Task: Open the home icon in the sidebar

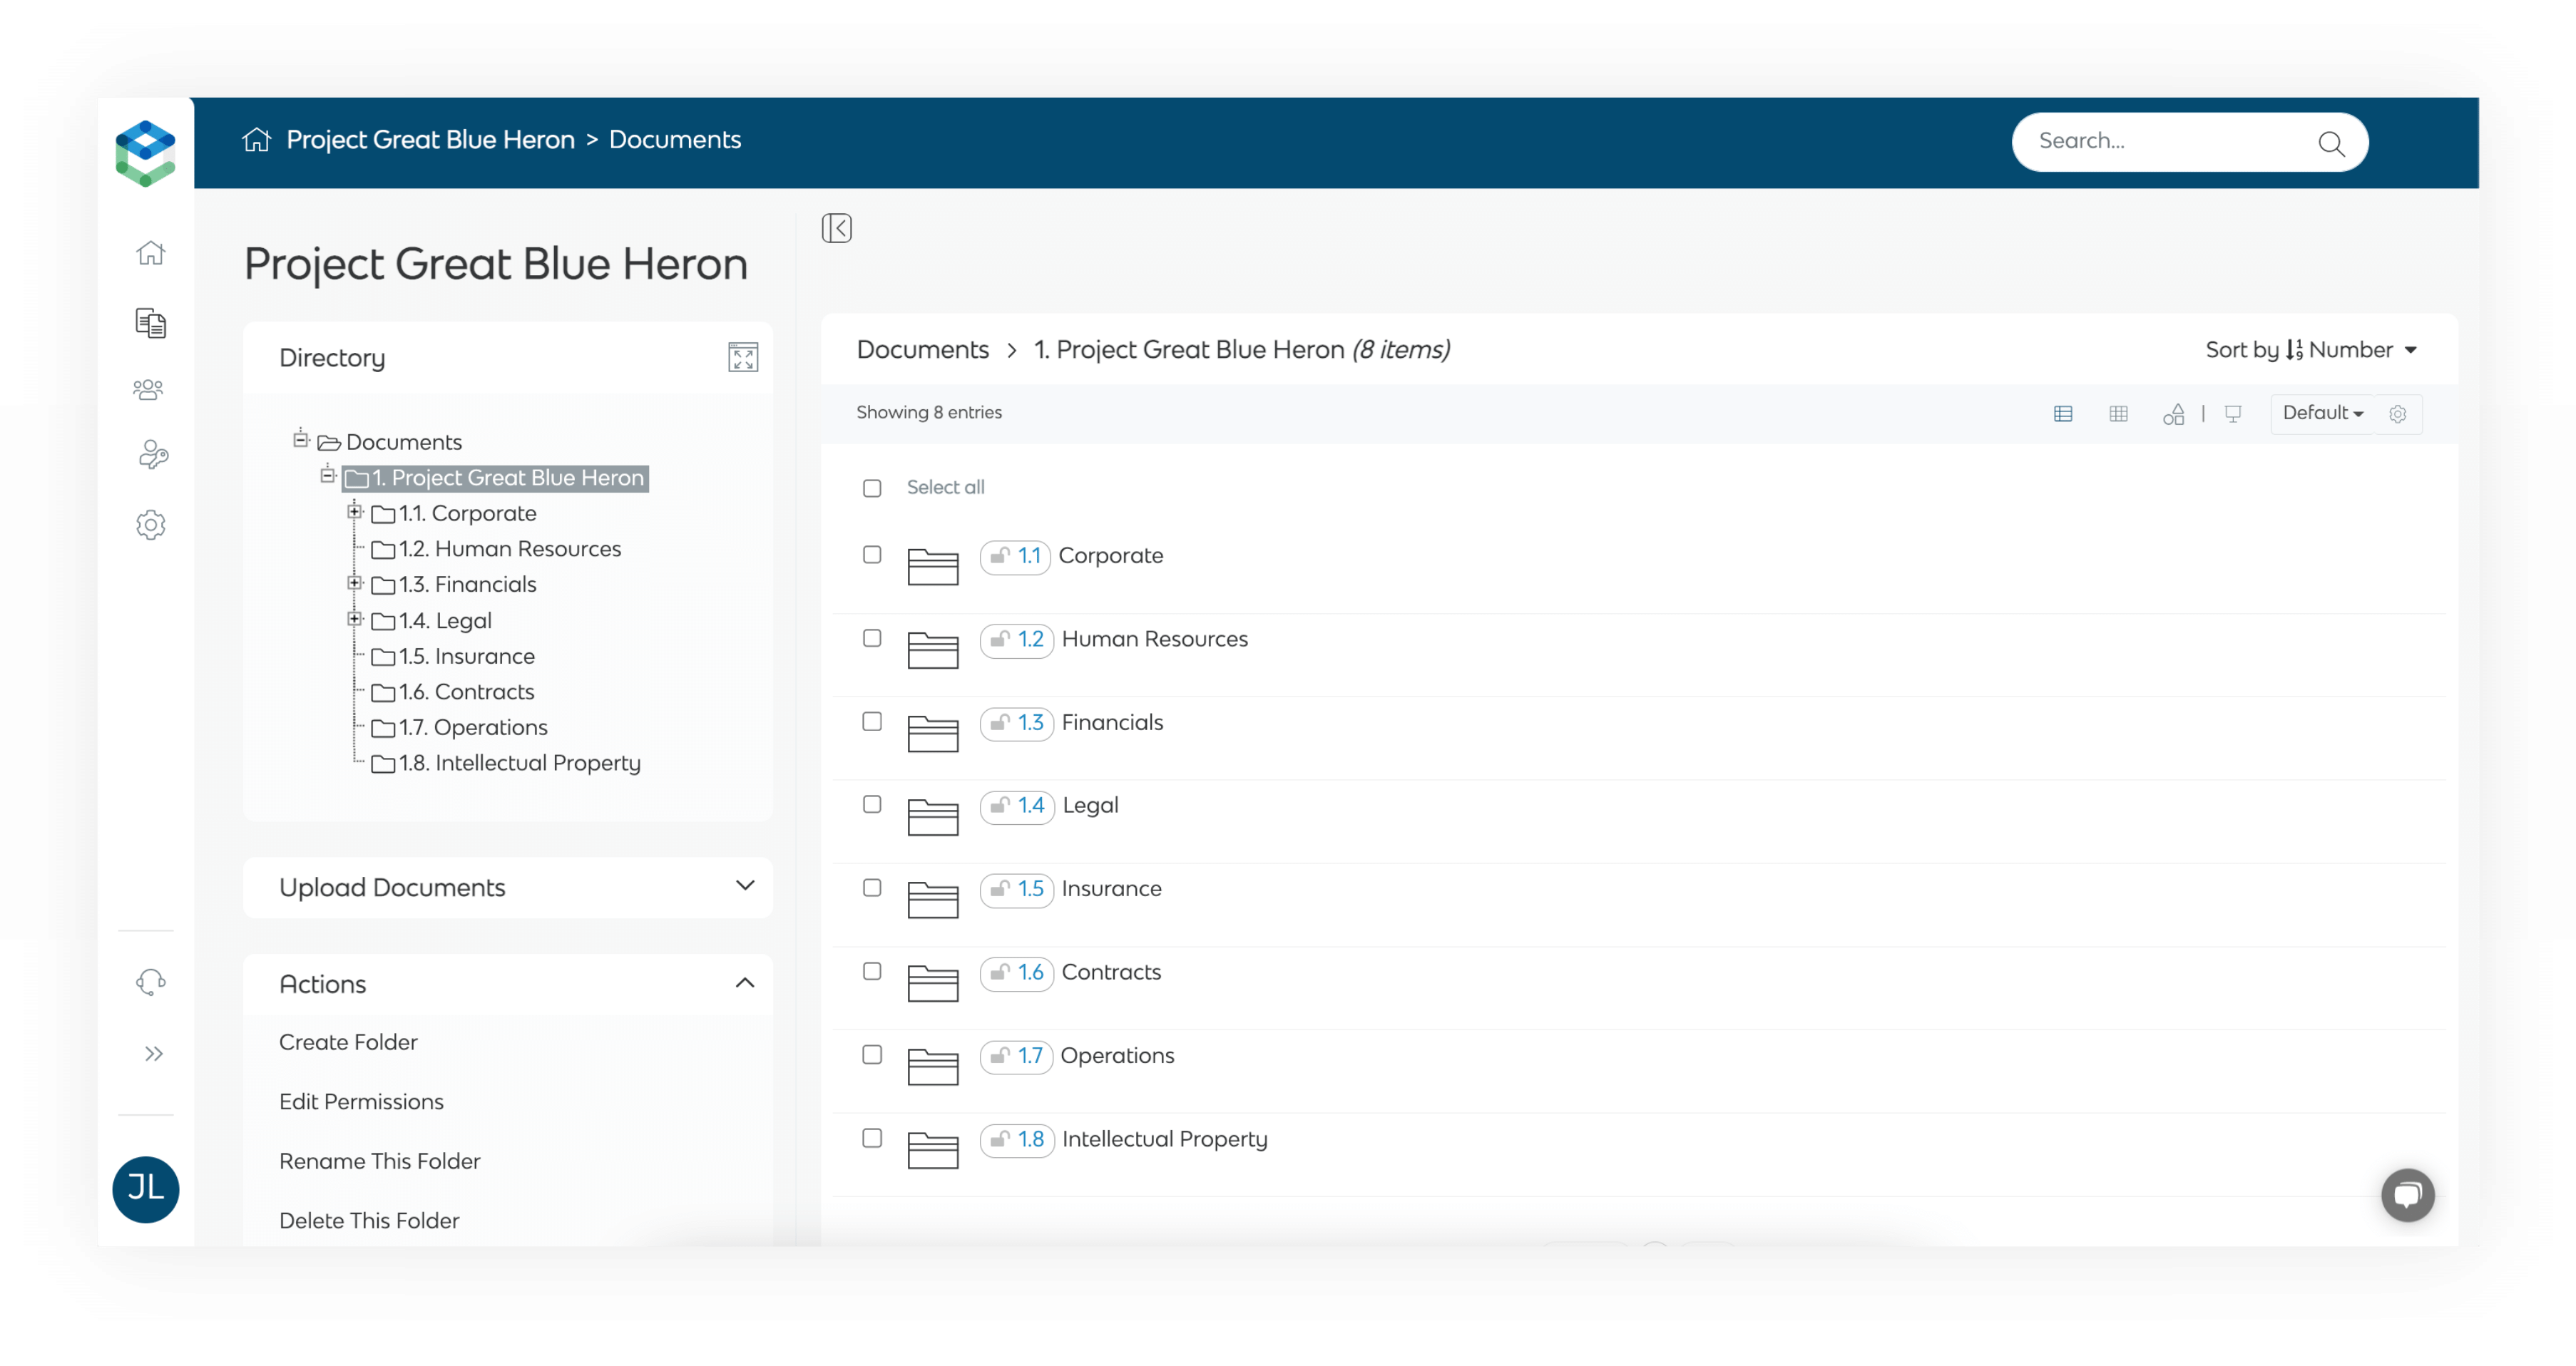Action: [x=150, y=253]
